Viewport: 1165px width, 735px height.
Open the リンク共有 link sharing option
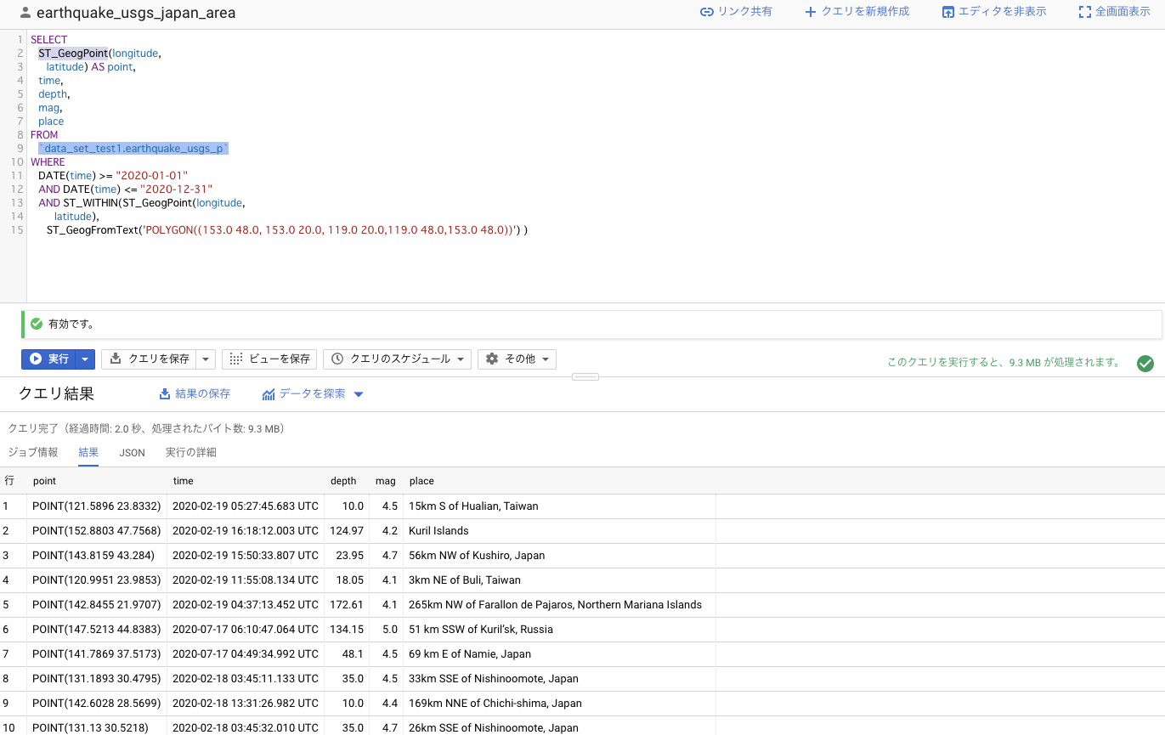(736, 13)
